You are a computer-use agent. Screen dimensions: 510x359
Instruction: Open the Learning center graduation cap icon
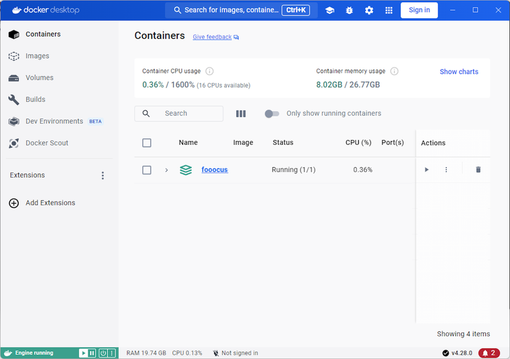[329, 10]
